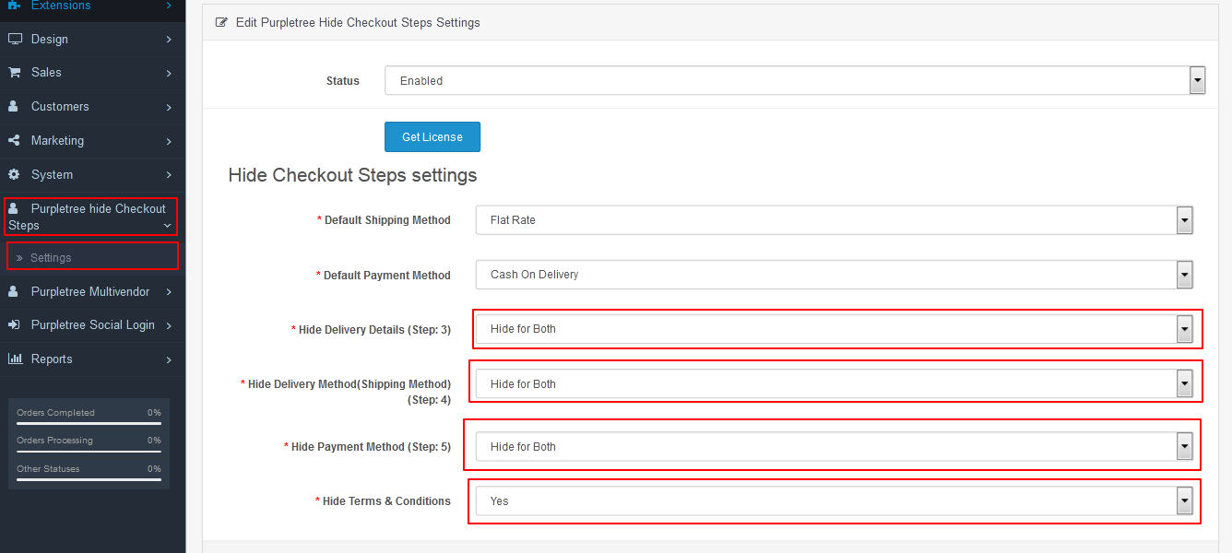Click the Default Shipping Method label
The image size is (1232, 553).
coord(387,220)
